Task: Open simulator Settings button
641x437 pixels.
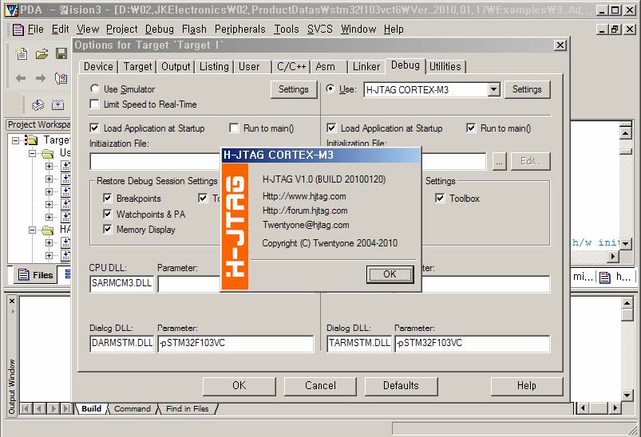Action: (x=294, y=89)
